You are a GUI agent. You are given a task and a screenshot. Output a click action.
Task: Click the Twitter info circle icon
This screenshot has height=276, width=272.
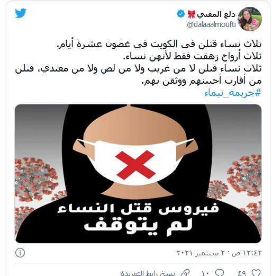pyautogui.click(x=20, y=253)
